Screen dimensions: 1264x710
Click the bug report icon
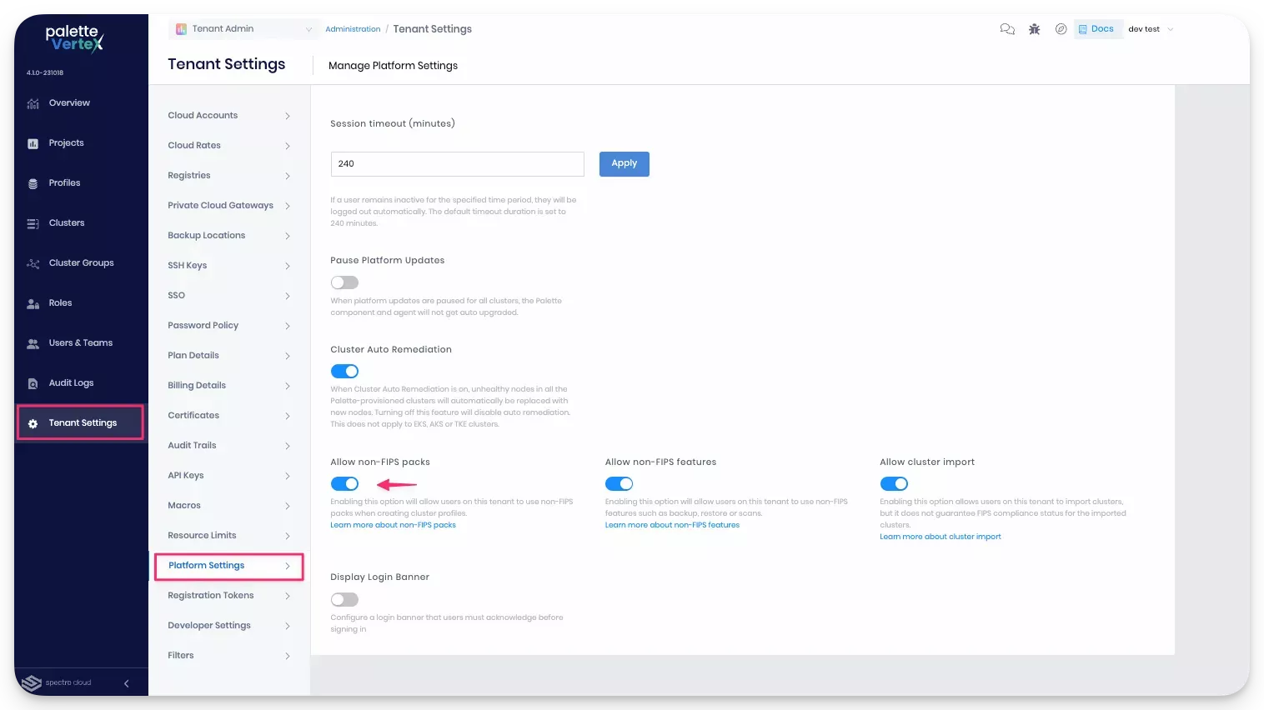click(1034, 29)
